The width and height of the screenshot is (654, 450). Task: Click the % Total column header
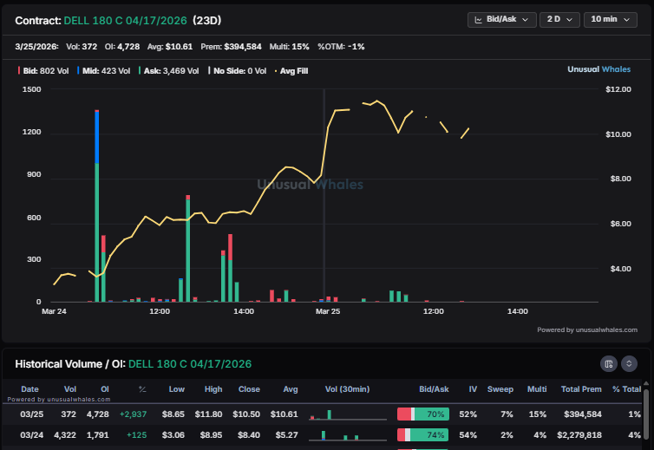point(626,389)
